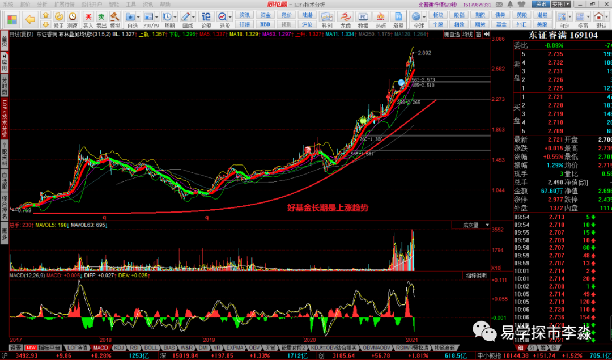Click the red circle marker on chart
Viewport: 612px width, 360px height.
[x=308, y=150]
